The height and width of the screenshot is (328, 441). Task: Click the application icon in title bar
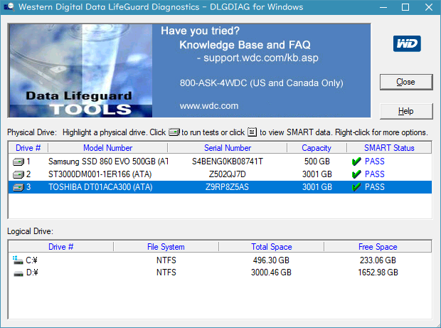click(x=9, y=7)
